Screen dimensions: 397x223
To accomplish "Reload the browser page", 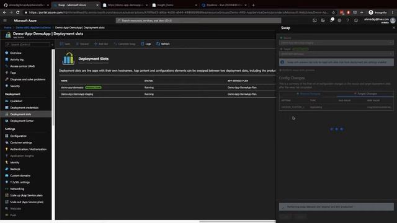I will (18, 12).
